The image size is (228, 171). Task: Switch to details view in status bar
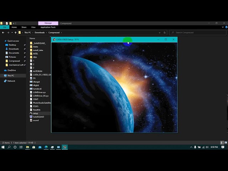[222, 143]
